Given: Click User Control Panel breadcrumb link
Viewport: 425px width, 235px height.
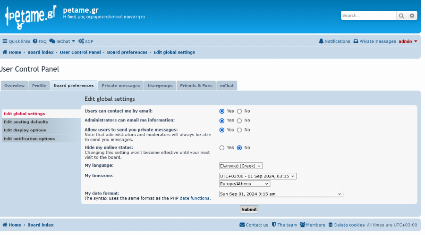Looking at the screenshot, I should 80,52.
